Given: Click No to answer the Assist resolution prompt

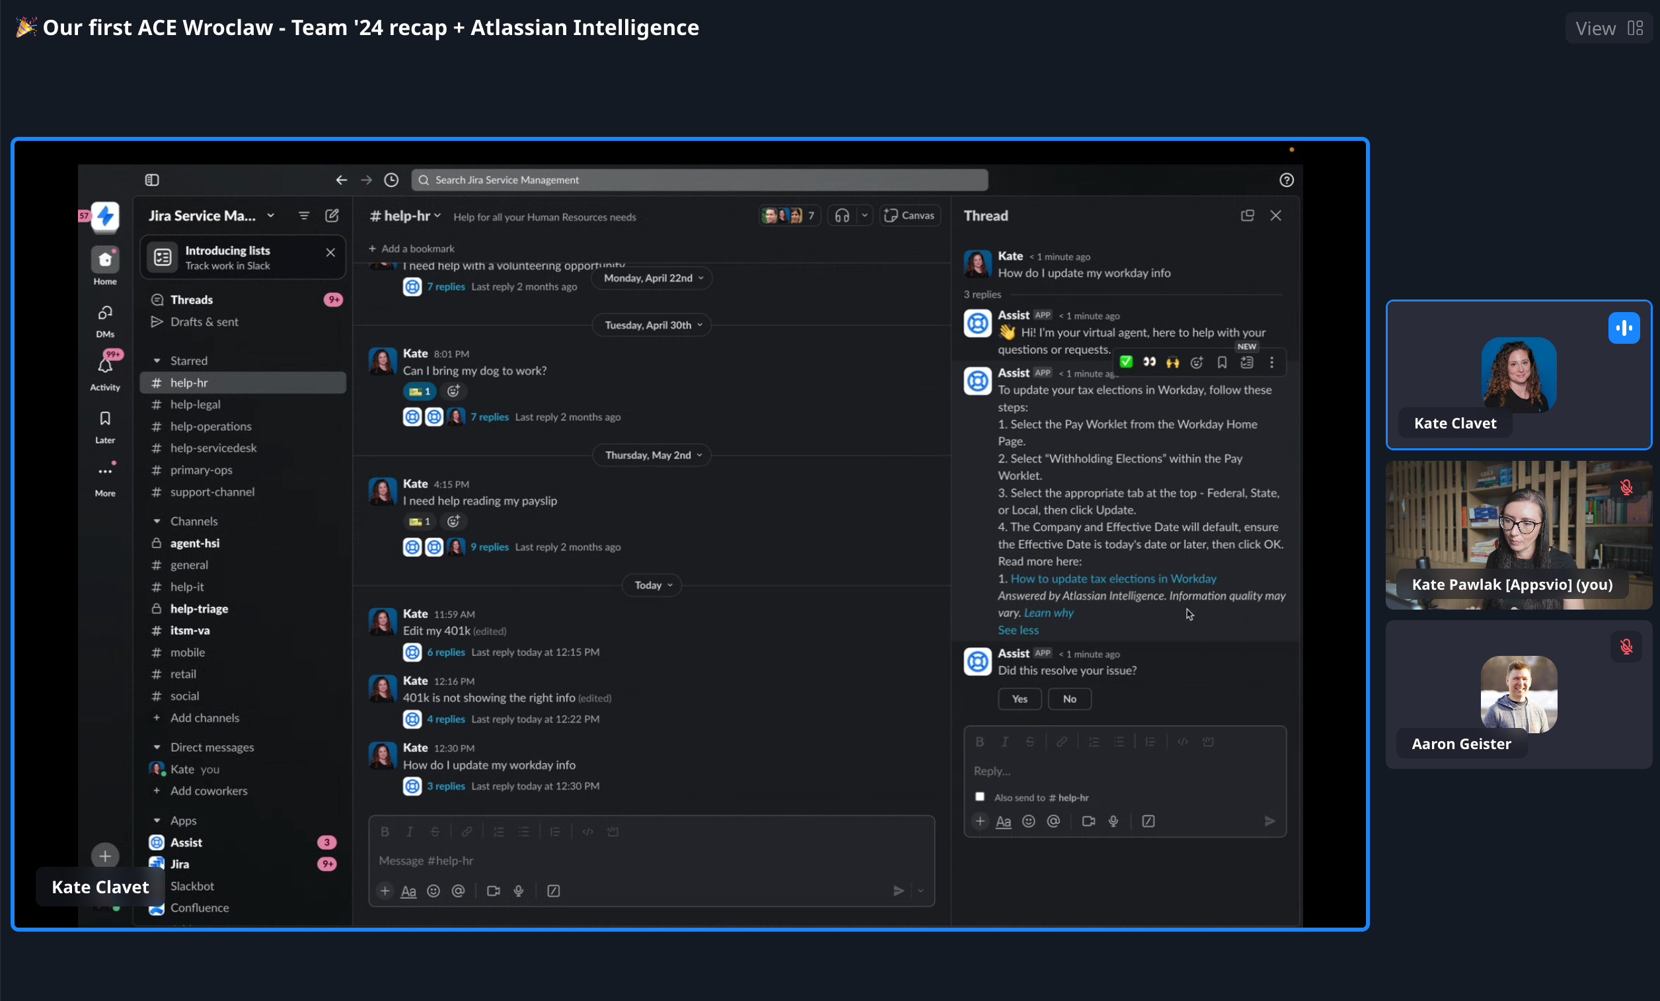Looking at the screenshot, I should click(x=1069, y=699).
